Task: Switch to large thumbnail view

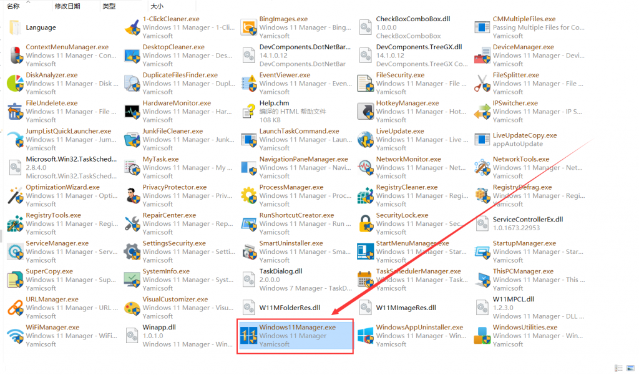Action: pos(629,368)
